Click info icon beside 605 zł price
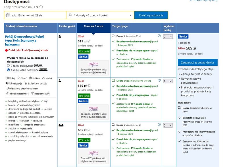This screenshot has height=167, width=237. pos(89,130)
